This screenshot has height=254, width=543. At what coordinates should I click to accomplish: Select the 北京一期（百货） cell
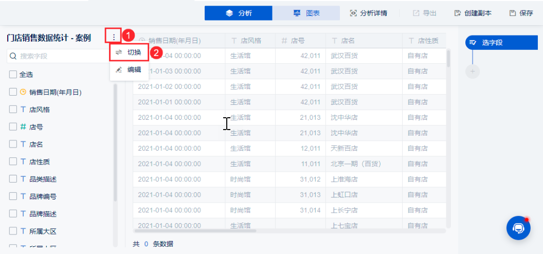pos(364,164)
